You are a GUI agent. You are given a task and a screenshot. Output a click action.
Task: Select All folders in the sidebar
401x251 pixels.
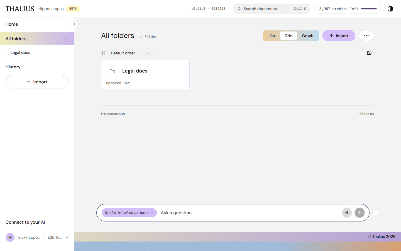pyautogui.click(x=37, y=38)
